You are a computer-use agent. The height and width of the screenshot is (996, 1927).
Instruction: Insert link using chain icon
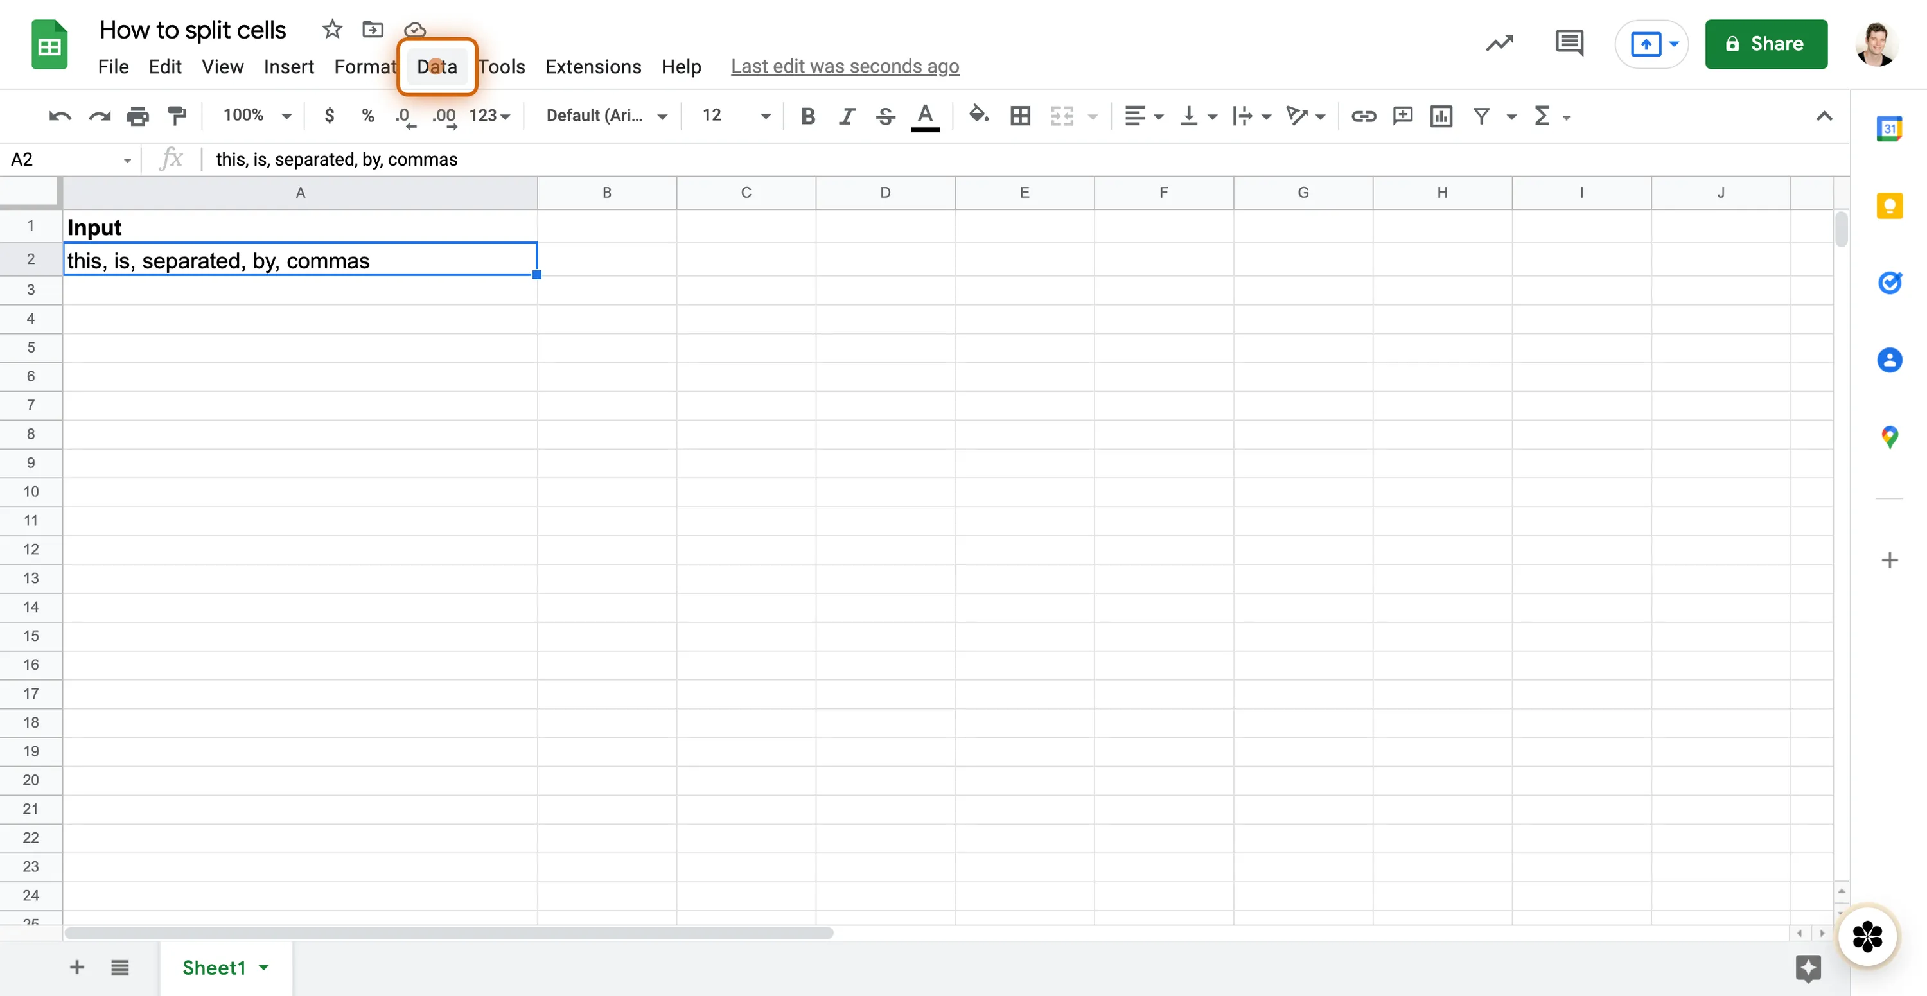tap(1363, 116)
